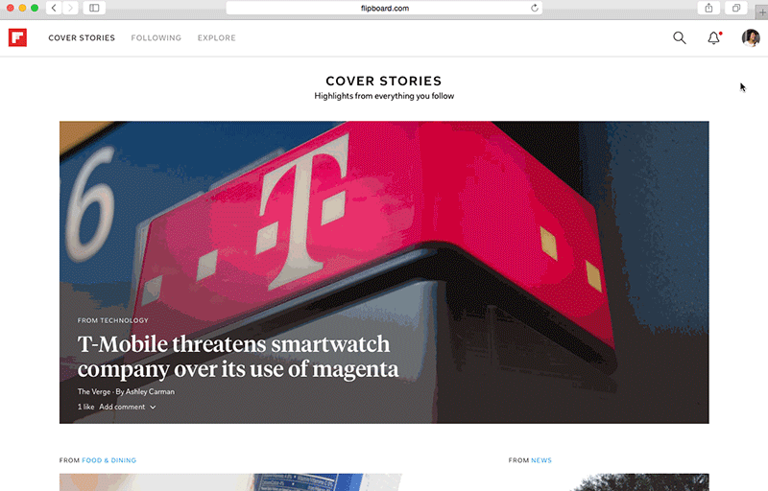Click the Safari share icon
Viewport: 768px width, 491px height.
(708, 8)
